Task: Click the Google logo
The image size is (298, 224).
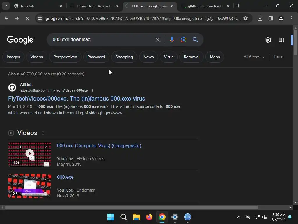Action: point(20,40)
